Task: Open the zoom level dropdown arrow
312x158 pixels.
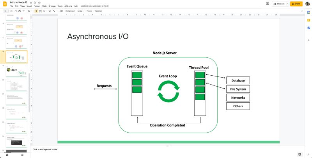Action: (32, 11)
